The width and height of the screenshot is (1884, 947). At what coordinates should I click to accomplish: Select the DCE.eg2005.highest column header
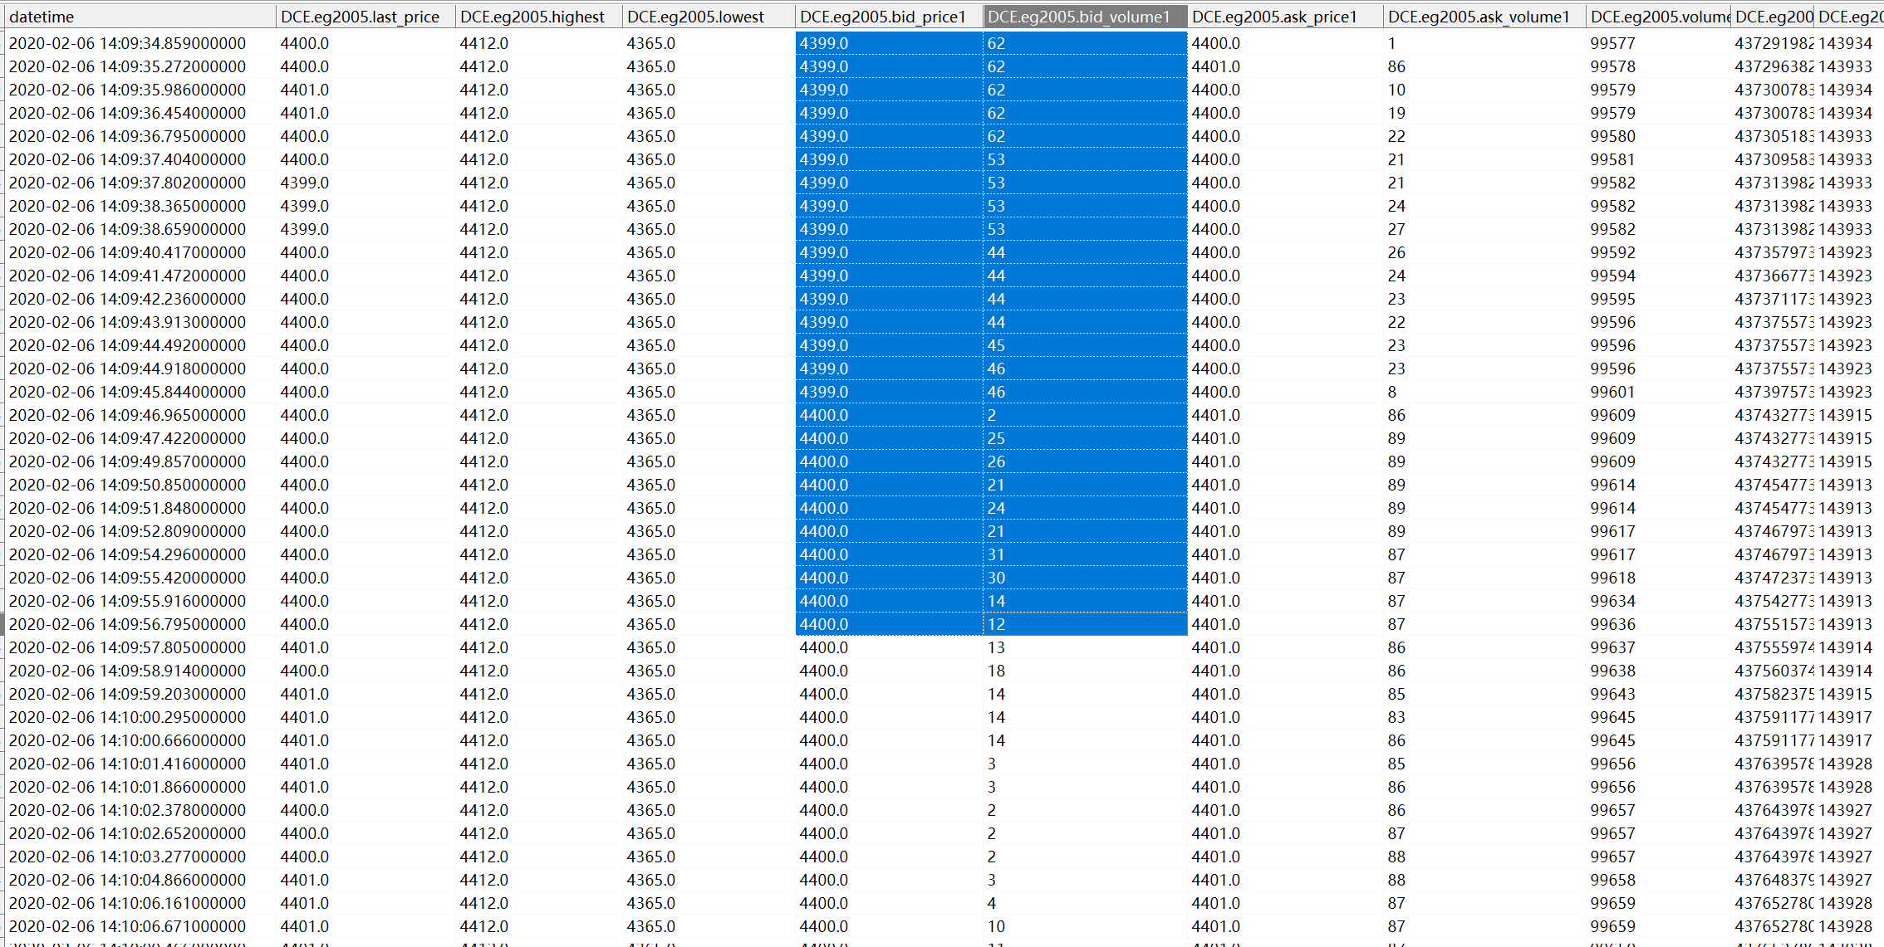538,17
